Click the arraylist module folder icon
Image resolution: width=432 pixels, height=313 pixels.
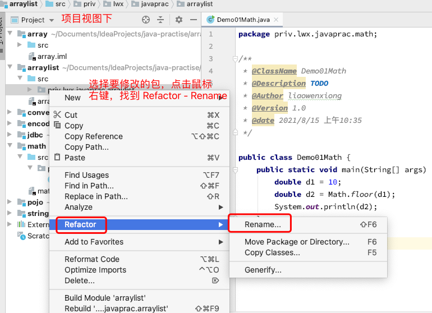[x=21, y=67]
